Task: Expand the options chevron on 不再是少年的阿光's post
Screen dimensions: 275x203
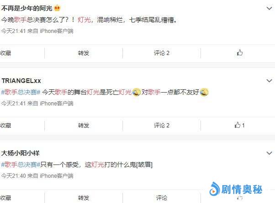Action: coord(269,8)
